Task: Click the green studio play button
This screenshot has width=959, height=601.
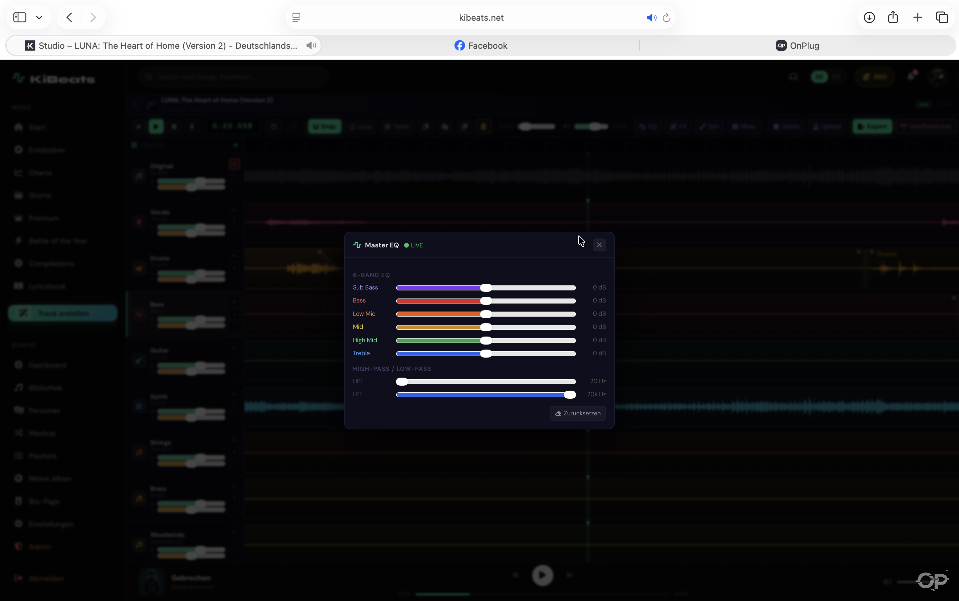Action: [156, 127]
